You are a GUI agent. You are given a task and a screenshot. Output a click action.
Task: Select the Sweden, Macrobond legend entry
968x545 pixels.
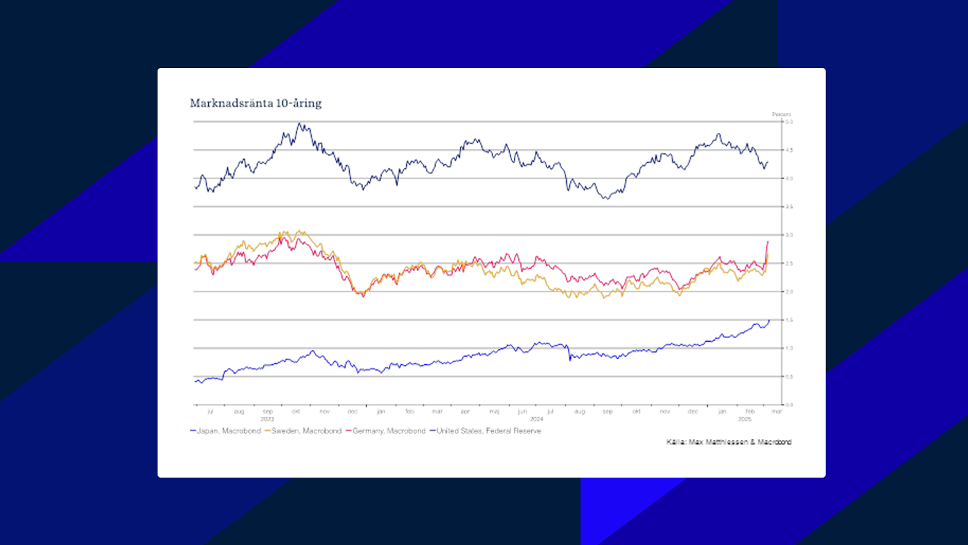point(306,431)
